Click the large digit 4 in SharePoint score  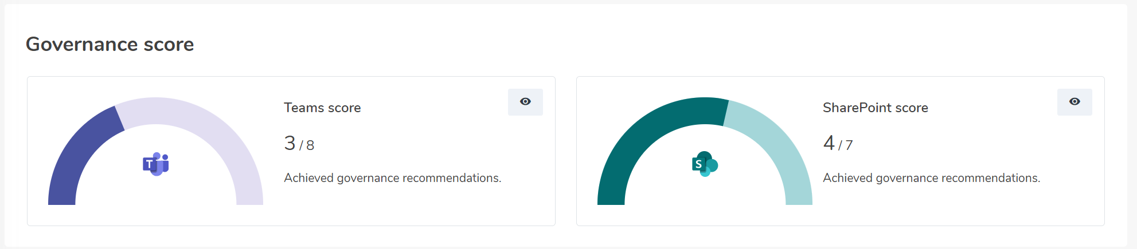[829, 143]
